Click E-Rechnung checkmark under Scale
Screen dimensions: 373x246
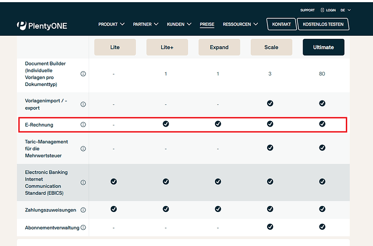(x=270, y=124)
